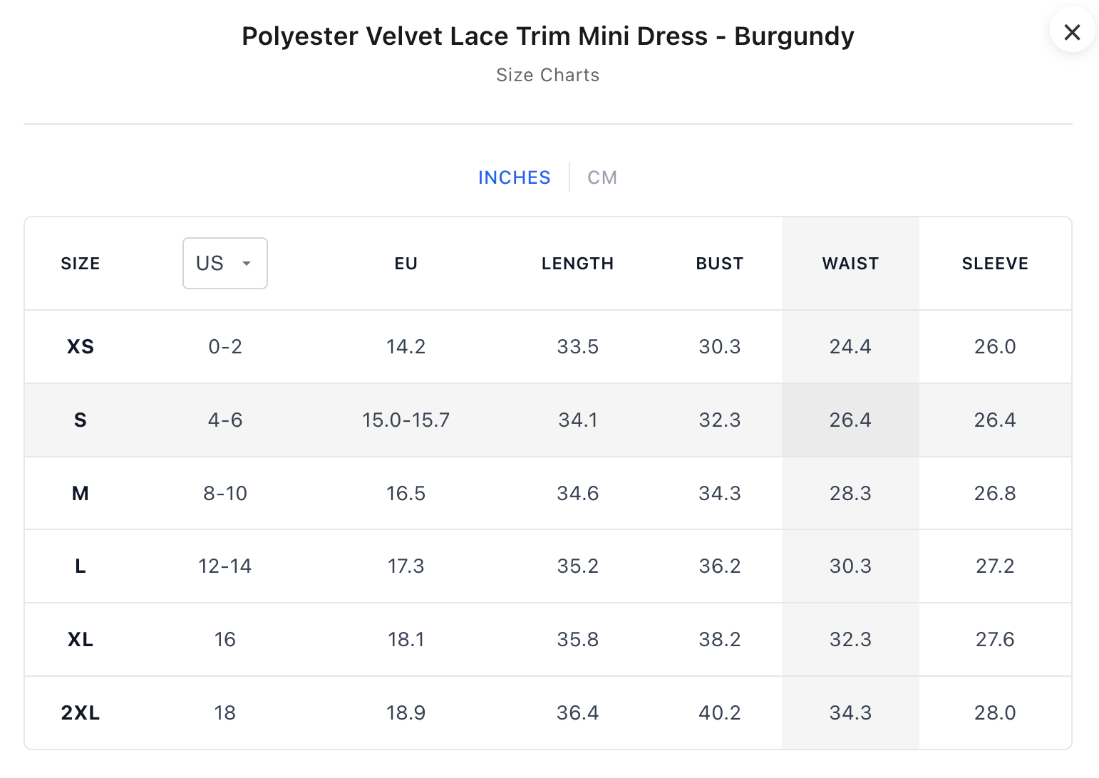Click the dress title heading
This screenshot has height=778, width=1099.
point(547,36)
